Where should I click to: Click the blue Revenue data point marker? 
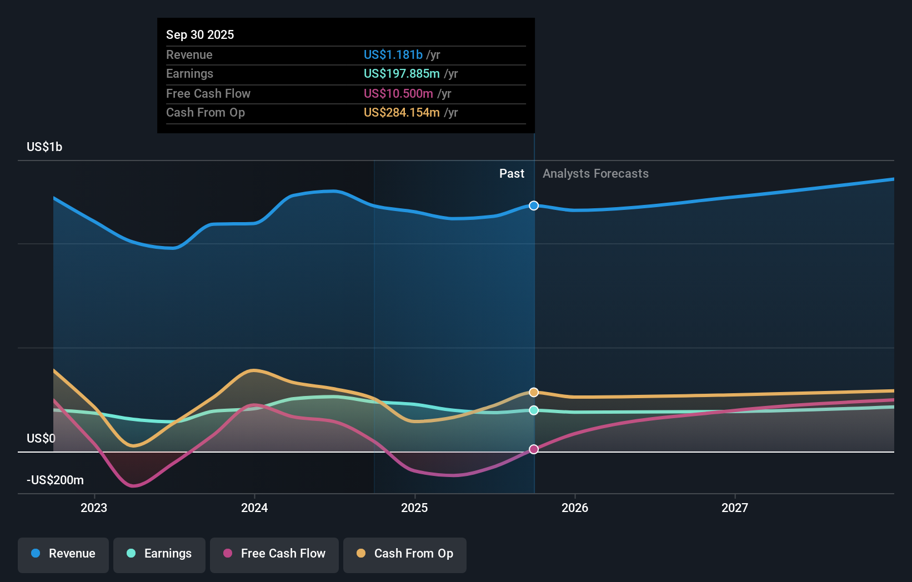pos(534,205)
